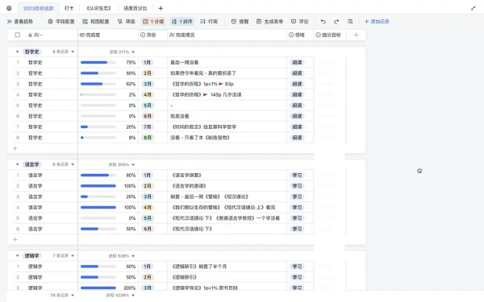The height and width of the screenshot is (302, 484).
Task: Click the 完成度 column header
Action: 108,35
